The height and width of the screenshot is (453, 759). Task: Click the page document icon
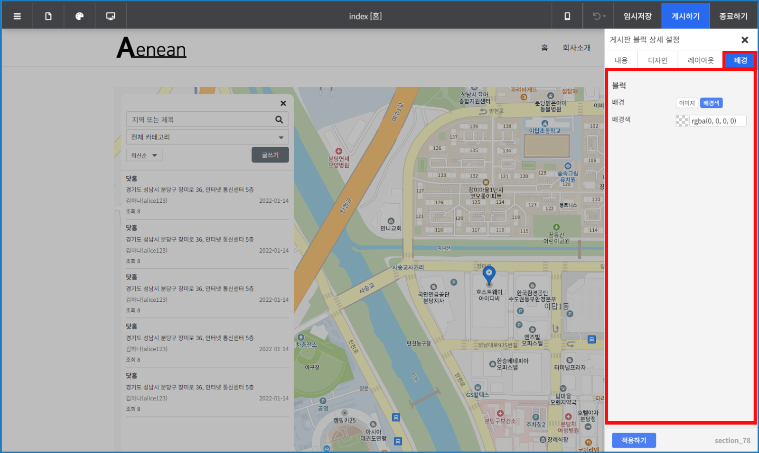[48, 16]
